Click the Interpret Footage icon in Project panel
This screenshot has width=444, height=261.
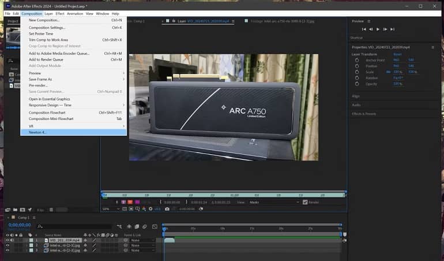7,210
